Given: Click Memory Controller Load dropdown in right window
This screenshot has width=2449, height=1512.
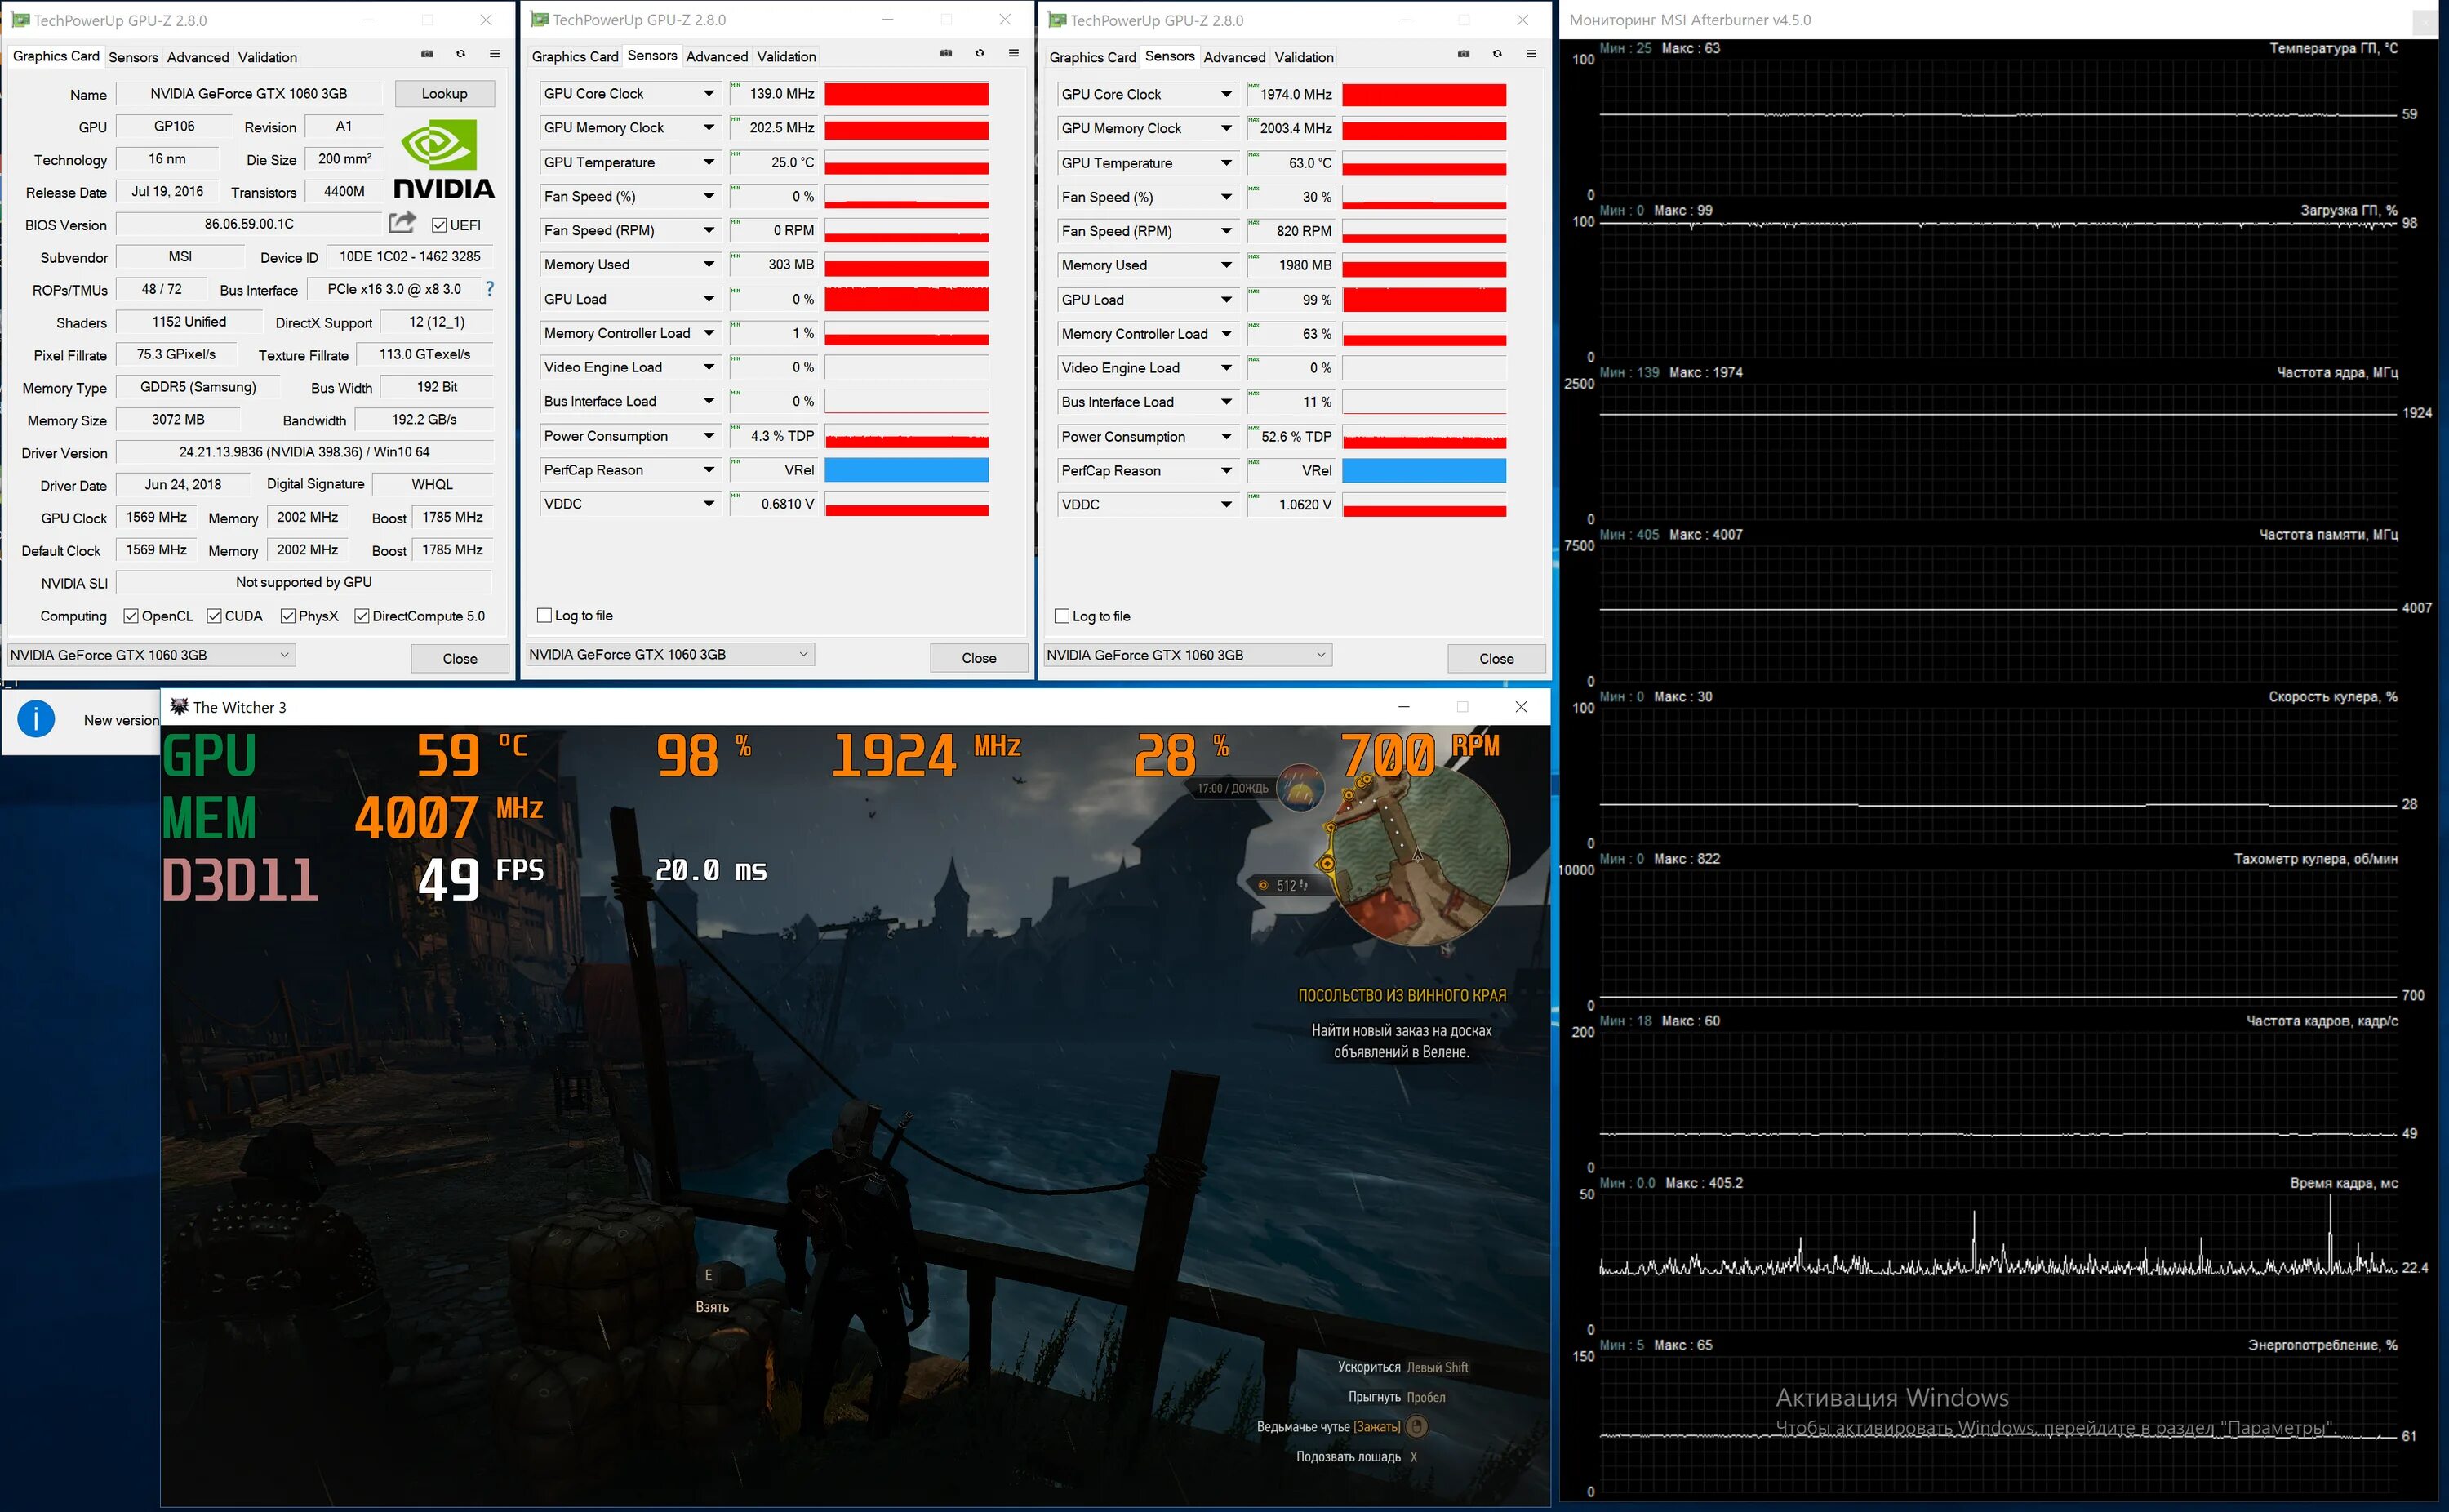Looking at the screenshot, I should (1148, 334).
